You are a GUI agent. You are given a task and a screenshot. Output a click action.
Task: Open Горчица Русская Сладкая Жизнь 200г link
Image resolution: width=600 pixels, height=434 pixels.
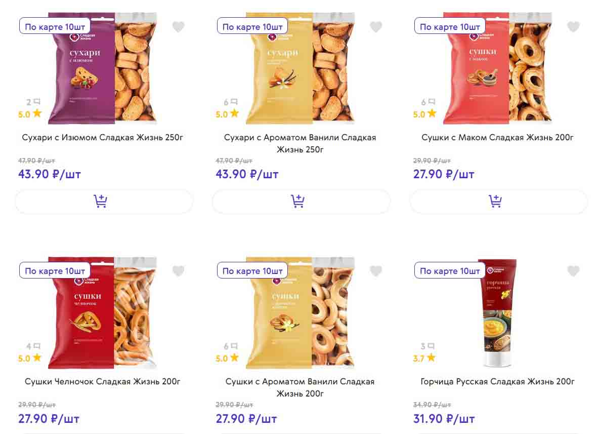pos(497,381)
